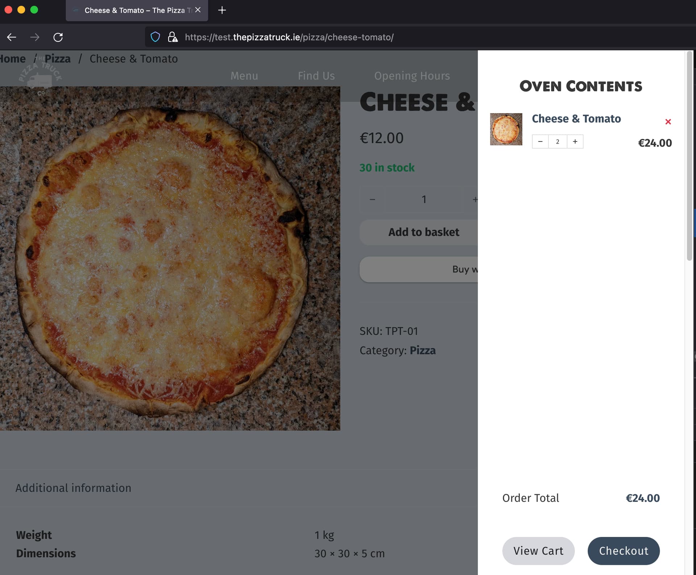696x575 pixels.
Task: Click the browser forward arrow
Action: [35, 37]
